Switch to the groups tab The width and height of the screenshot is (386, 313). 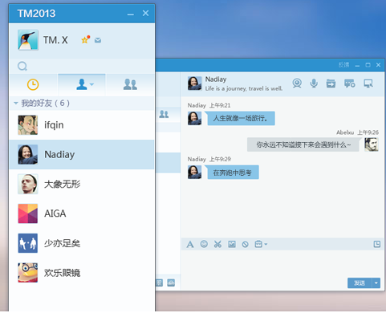(x=130, y=84)
